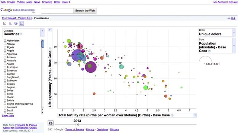Screen dimensions: 238x133
Task: Click help icon beside Population size label
Action: [x=209, y=51]
